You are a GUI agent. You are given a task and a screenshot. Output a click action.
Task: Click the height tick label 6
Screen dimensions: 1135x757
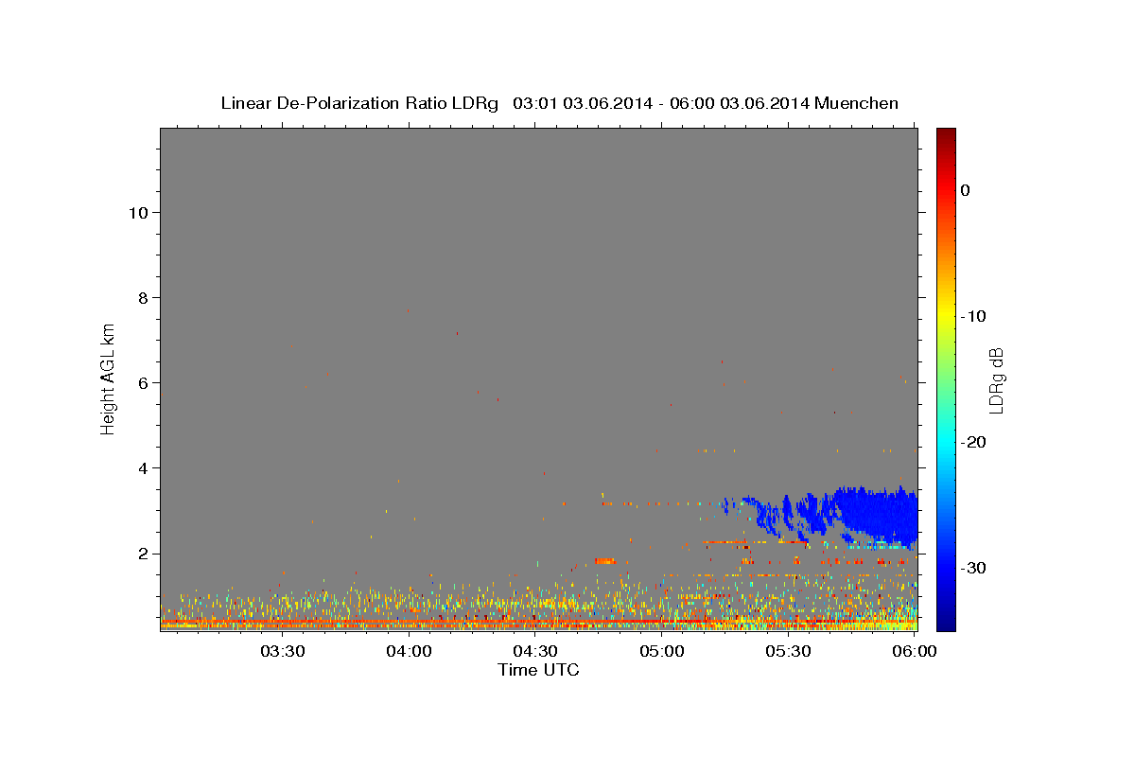point(142,382)
